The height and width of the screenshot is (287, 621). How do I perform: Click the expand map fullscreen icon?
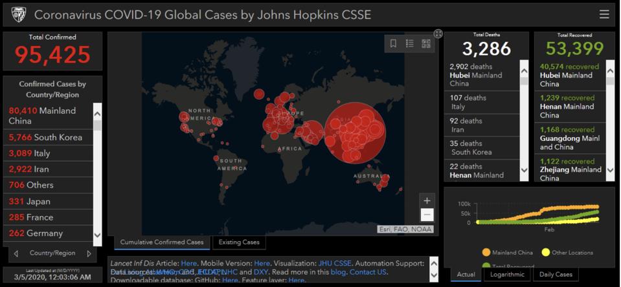[438, 34]
